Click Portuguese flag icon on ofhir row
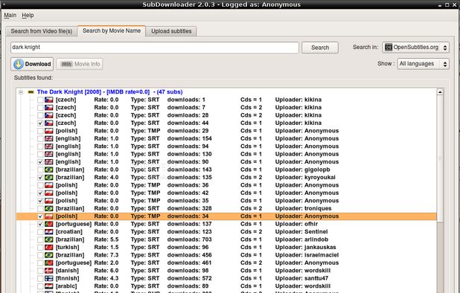 (49, 224)
